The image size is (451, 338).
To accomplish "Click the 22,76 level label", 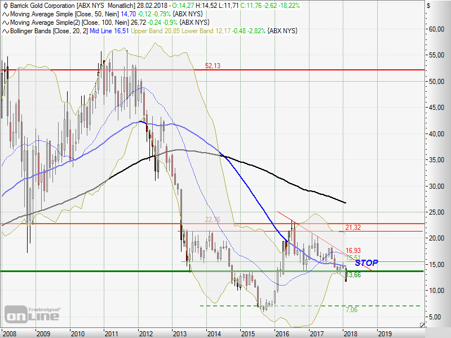I will [213, 220].
